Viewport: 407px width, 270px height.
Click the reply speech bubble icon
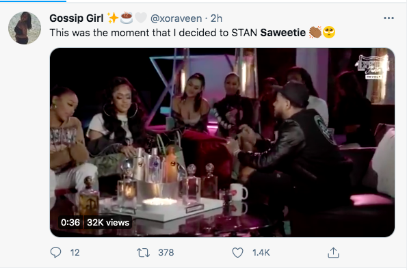tap(55, 252)
